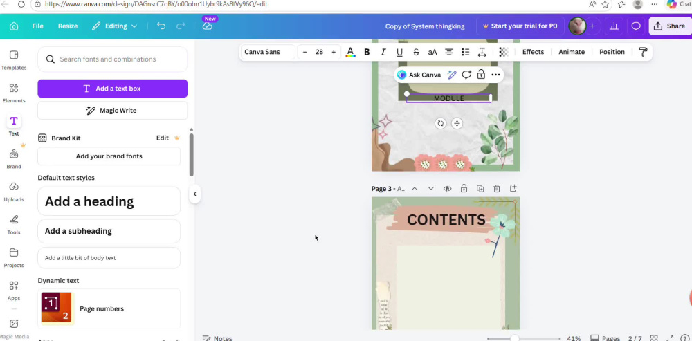692x341 pixels.
Task: Open Elements sidebar panel
Action: pos(14,93)
